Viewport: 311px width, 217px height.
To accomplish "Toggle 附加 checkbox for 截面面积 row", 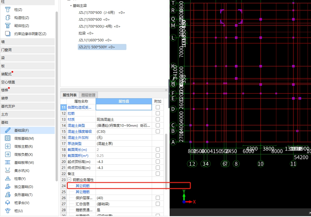I will (158, 155).
